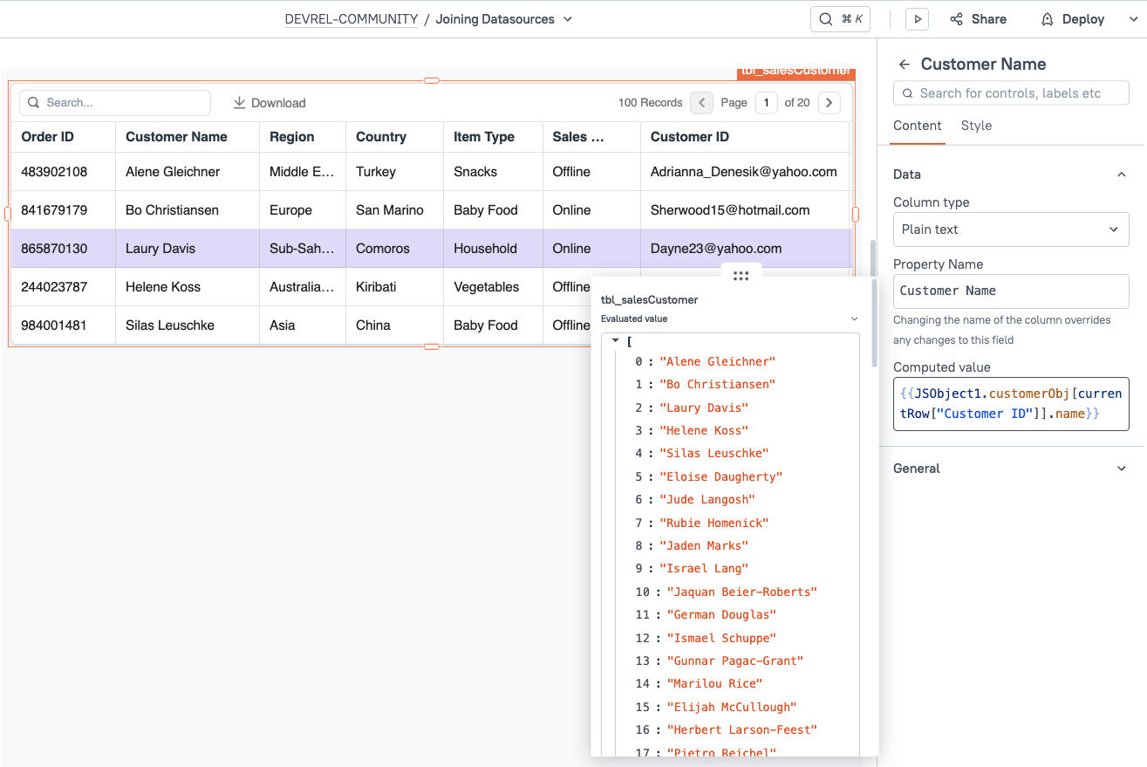Click the Computed value code expression
Screen dimensions: 1147x767
pos(1010,403)
